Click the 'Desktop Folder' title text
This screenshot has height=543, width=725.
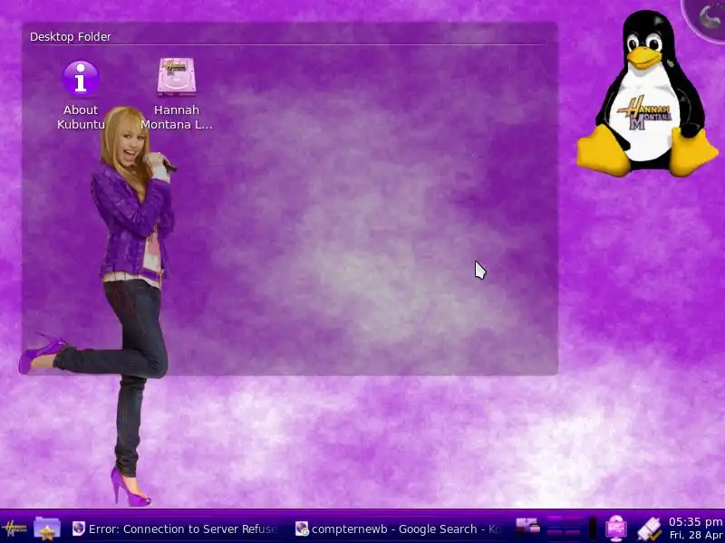pos(71,36)
